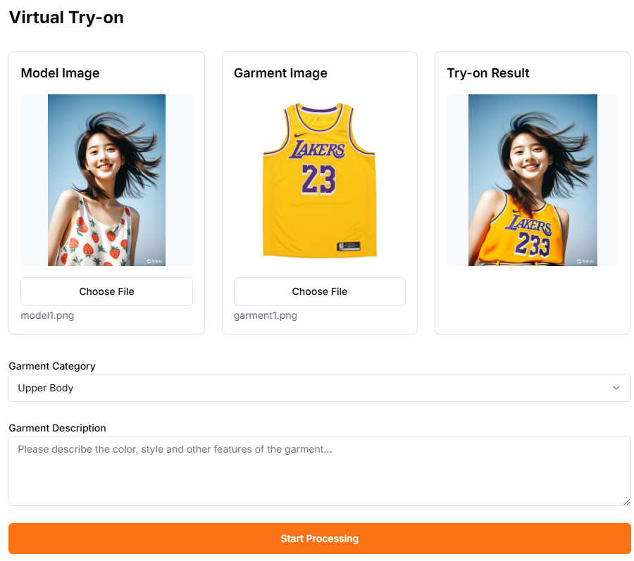Focus the Garment Description text area
The height and width of the screenshot is (561, 634).
pos(319,470)
